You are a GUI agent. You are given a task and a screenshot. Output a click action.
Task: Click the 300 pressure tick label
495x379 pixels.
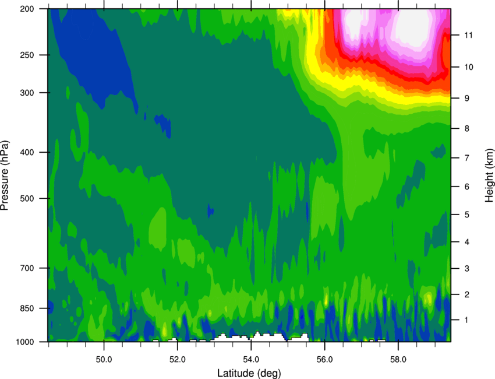click(27, 93)
